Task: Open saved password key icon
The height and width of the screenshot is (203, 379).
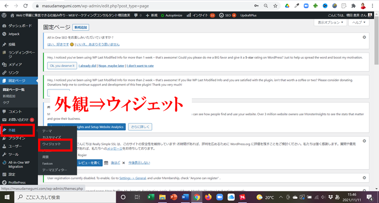Action: pyautogui.click(x=256, y=6)
